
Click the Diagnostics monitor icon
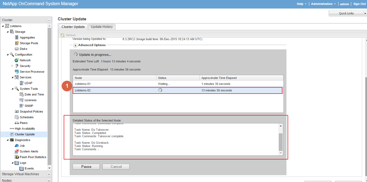(x=12, y=140)
